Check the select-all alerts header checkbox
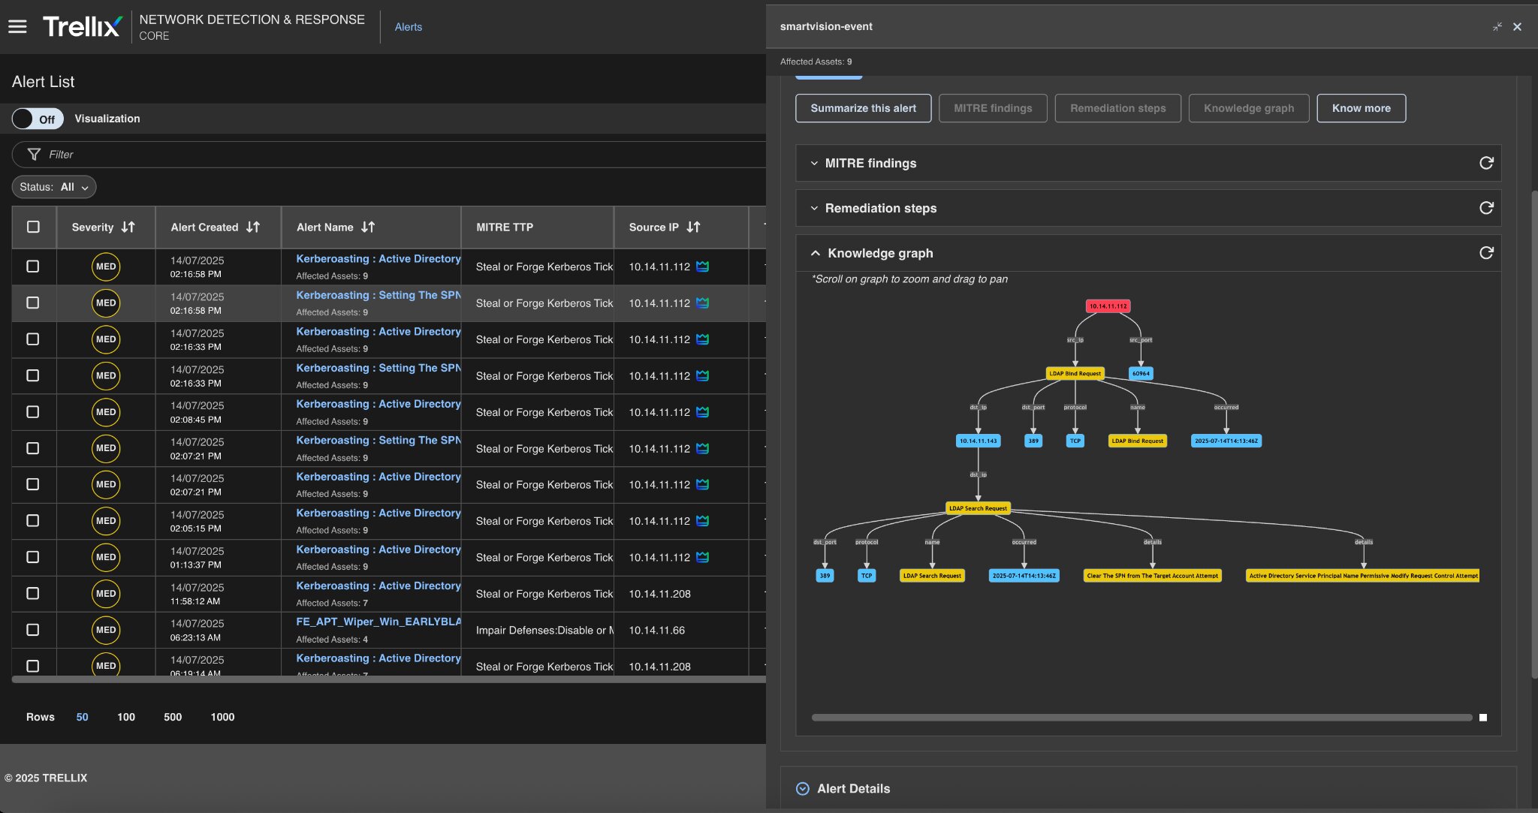 click(33, 227)
